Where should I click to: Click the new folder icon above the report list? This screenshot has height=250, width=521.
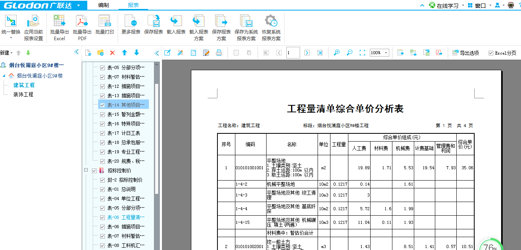click(100, 53)
